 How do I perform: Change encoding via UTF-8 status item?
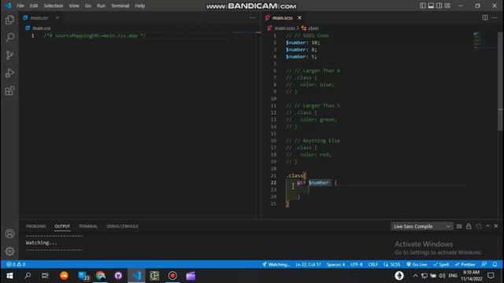[357, 264]
